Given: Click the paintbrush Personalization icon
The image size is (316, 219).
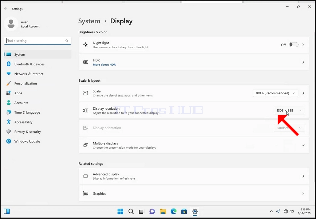Looking at the screenshot, I should tap(9, 83).
